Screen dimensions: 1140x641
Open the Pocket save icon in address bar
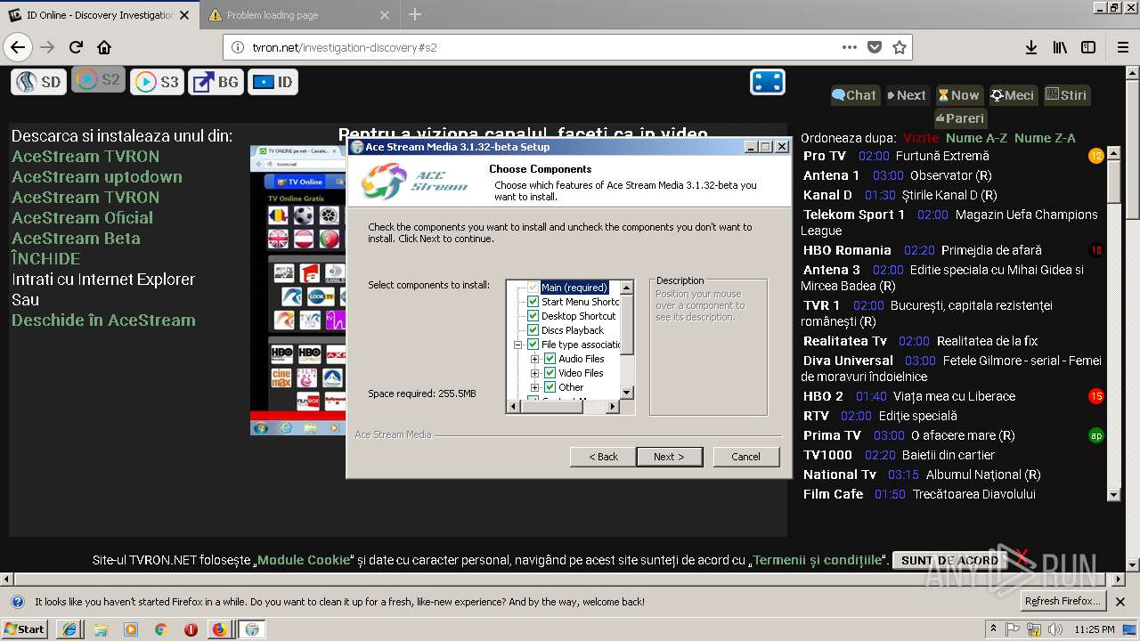875,47
